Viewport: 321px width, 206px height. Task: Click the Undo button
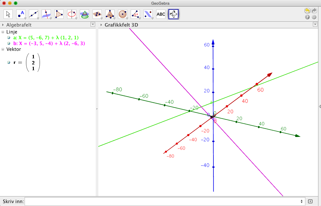pyautogui.click(x=307, y=10)
